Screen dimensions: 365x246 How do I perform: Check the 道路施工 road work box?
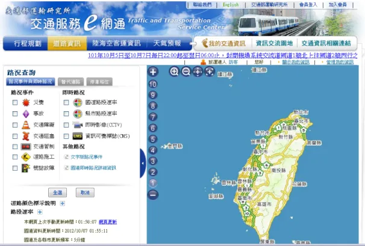(x=15, y=157)
